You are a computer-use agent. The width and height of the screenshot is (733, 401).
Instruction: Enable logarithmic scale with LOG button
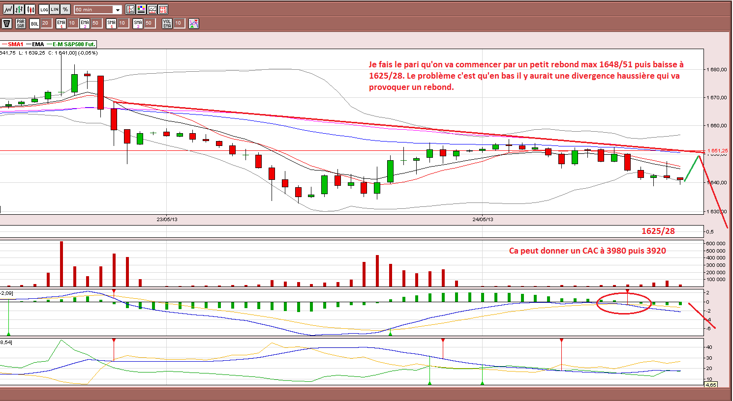[44, 9]
